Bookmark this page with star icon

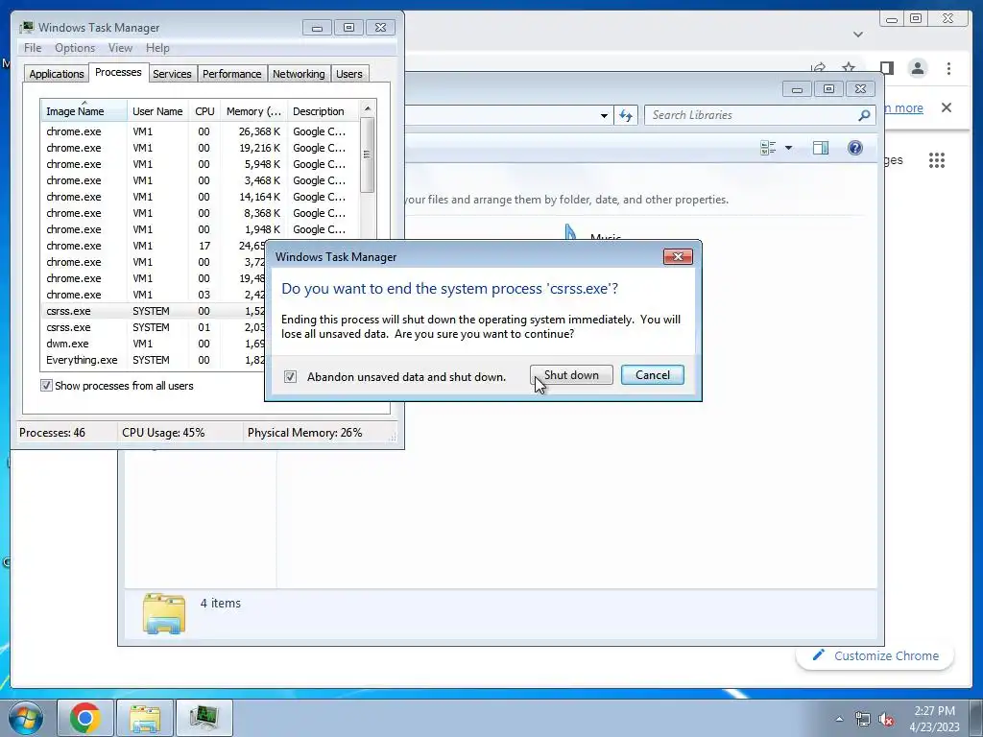(849, 67)
